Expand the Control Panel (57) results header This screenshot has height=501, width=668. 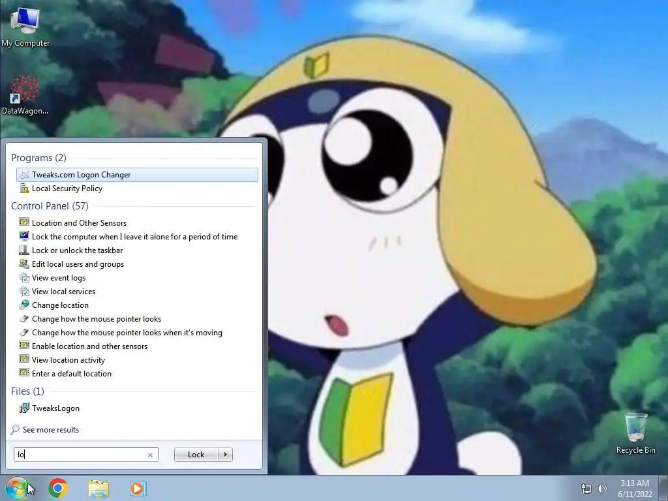(x=50, y=205)
